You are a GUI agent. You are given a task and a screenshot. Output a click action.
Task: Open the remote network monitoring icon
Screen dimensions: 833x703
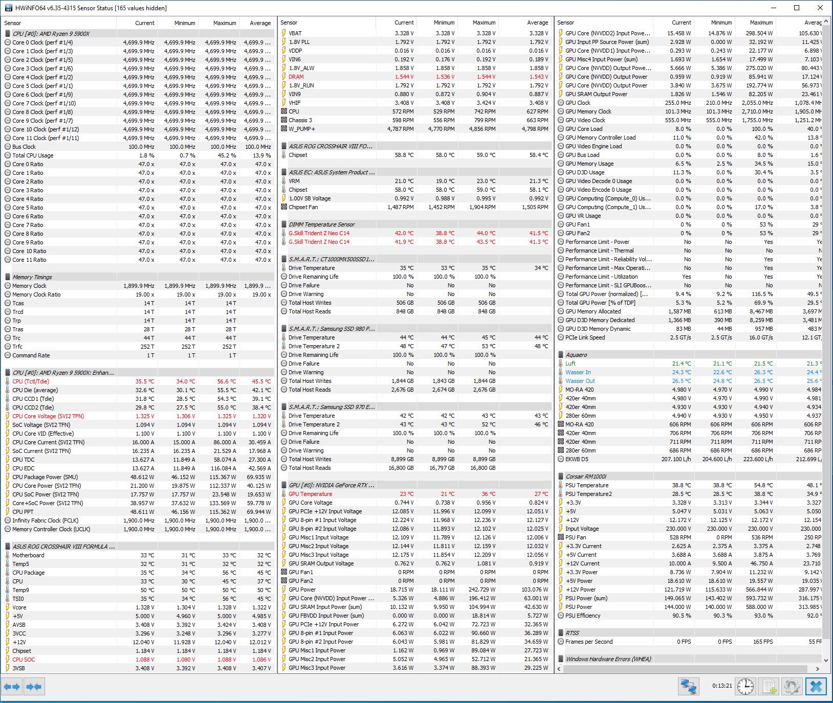[689, 686]
